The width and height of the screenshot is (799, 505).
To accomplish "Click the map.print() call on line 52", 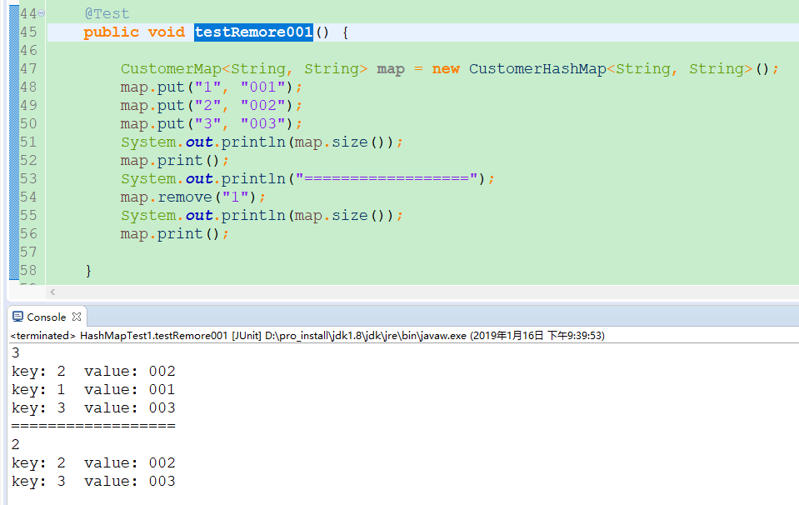I will click(x=175, y=161).
